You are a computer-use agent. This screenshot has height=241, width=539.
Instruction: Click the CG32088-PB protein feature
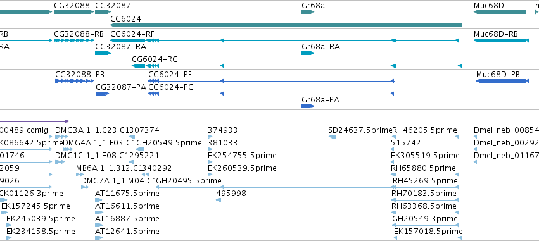tap(74, 81)
